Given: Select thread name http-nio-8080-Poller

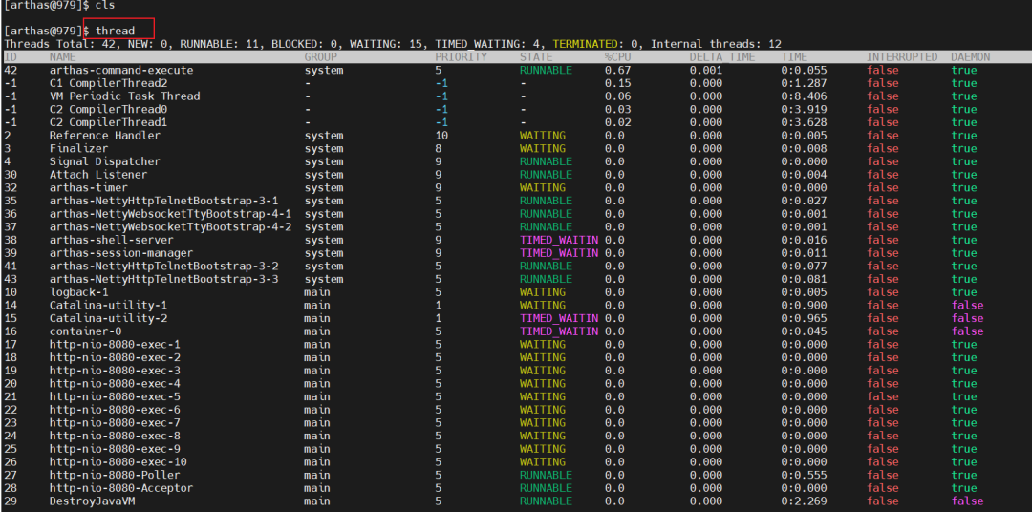Looking at the screenshot, I should tap(115, 475).
